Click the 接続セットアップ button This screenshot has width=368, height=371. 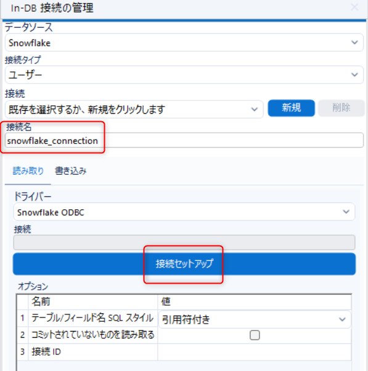(184, 264)
